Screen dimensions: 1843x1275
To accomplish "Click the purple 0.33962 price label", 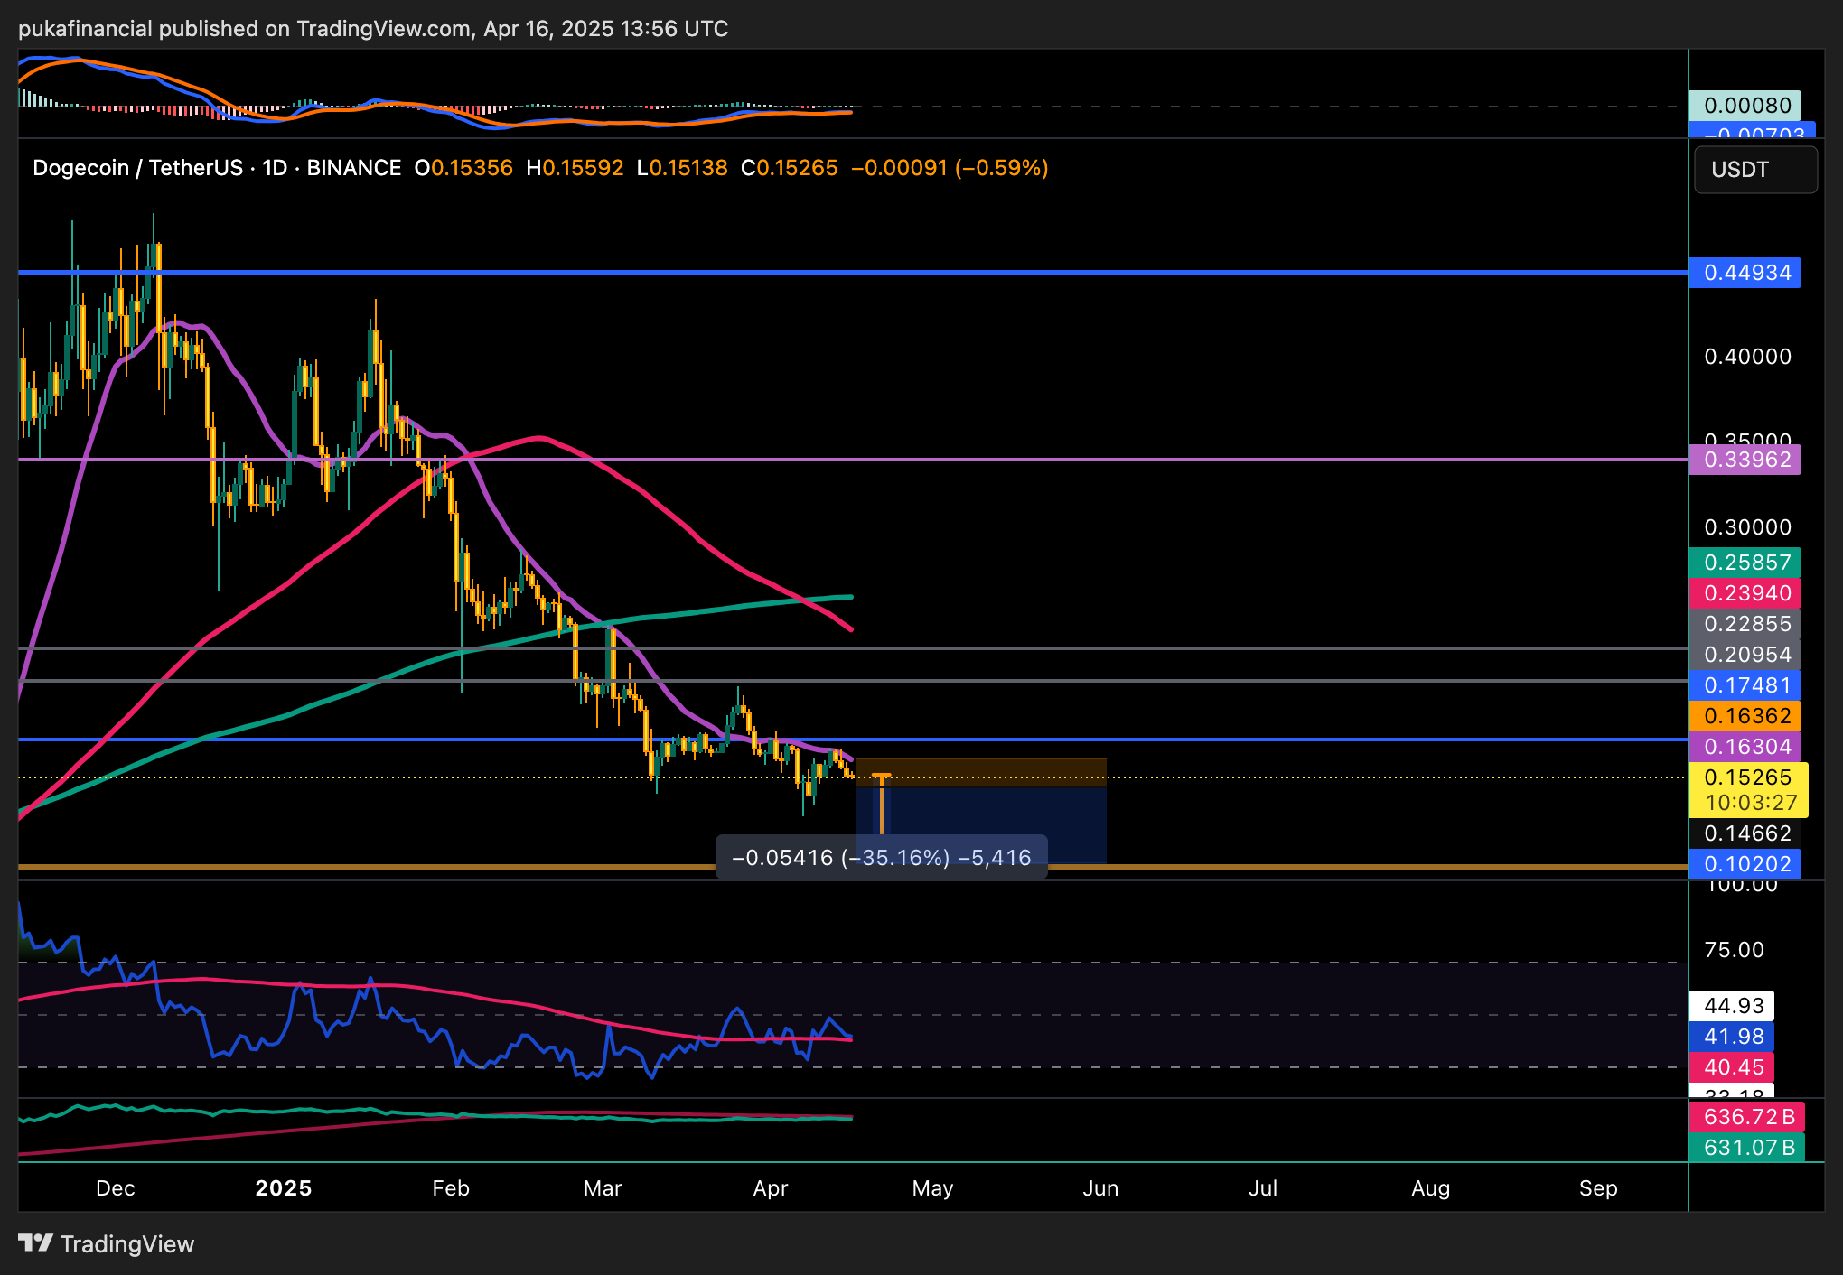I will tap(1745, 460).
